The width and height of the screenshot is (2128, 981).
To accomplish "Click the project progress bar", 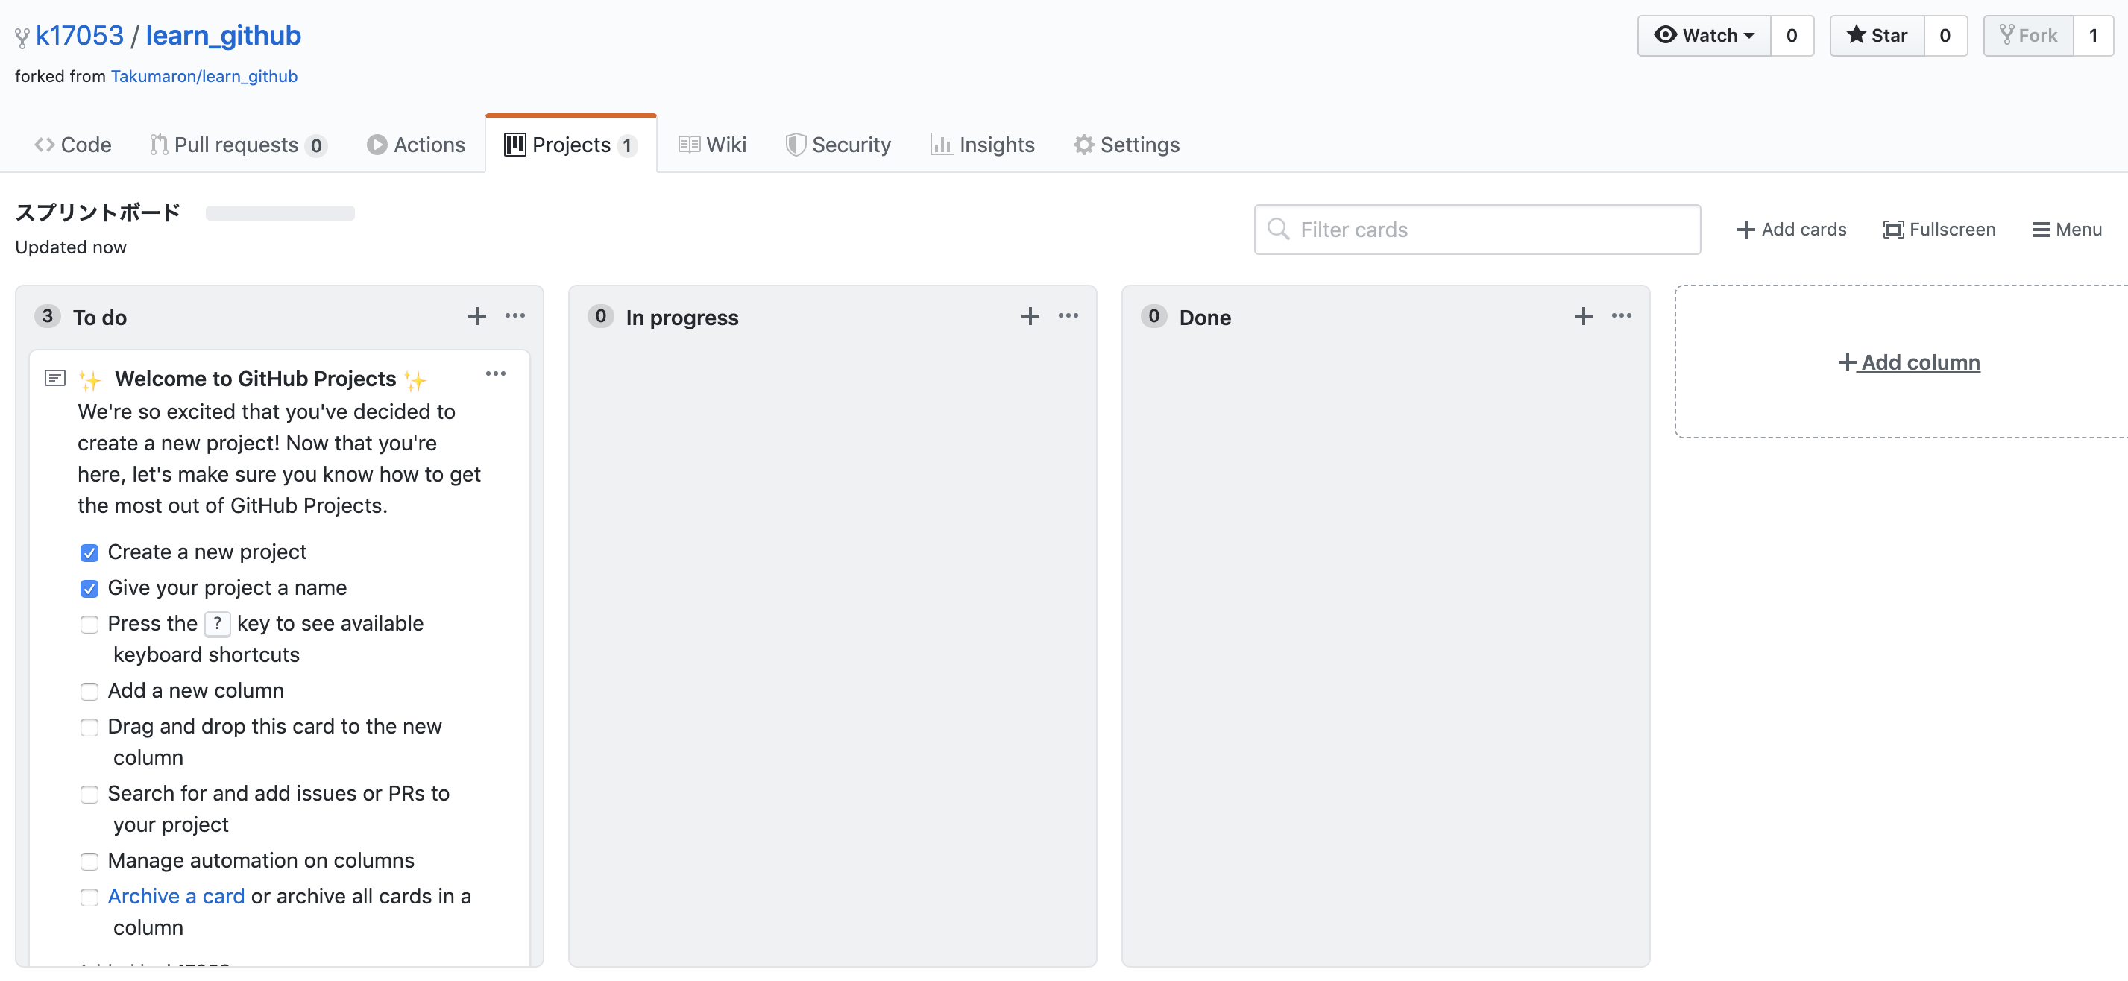I will [x=280, y=213].
